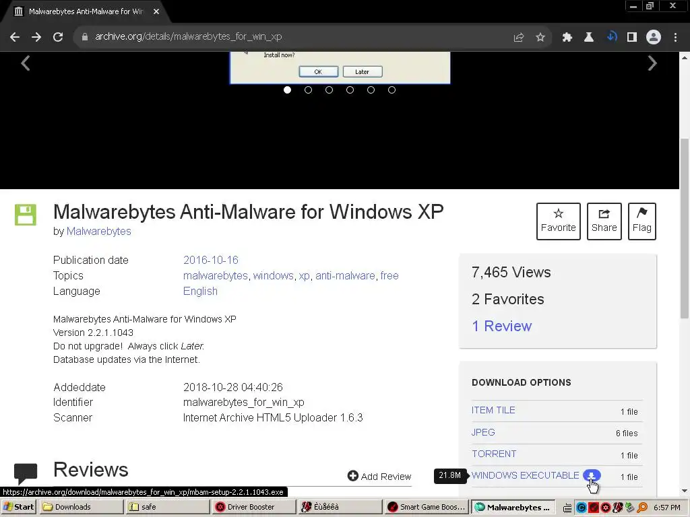Switch to Smart Game Booster taskbar window
Viewport: 690px width, 517px height.
tap(427, 507)
